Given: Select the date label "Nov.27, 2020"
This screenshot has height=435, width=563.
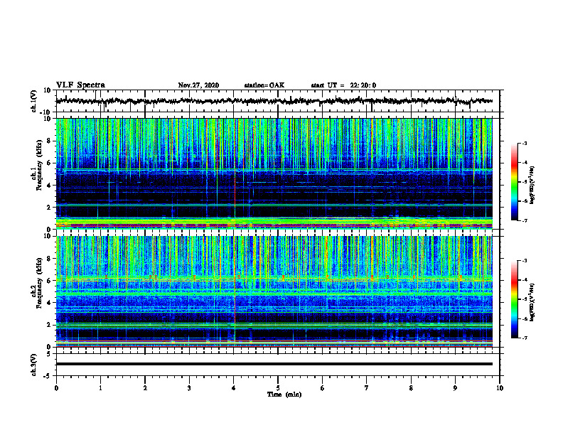Looking at the screenshot, I should pos(198,85).
